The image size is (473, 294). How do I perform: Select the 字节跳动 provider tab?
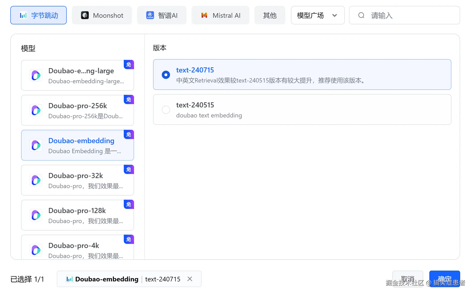pyautogui.click(x=39, y=15)
